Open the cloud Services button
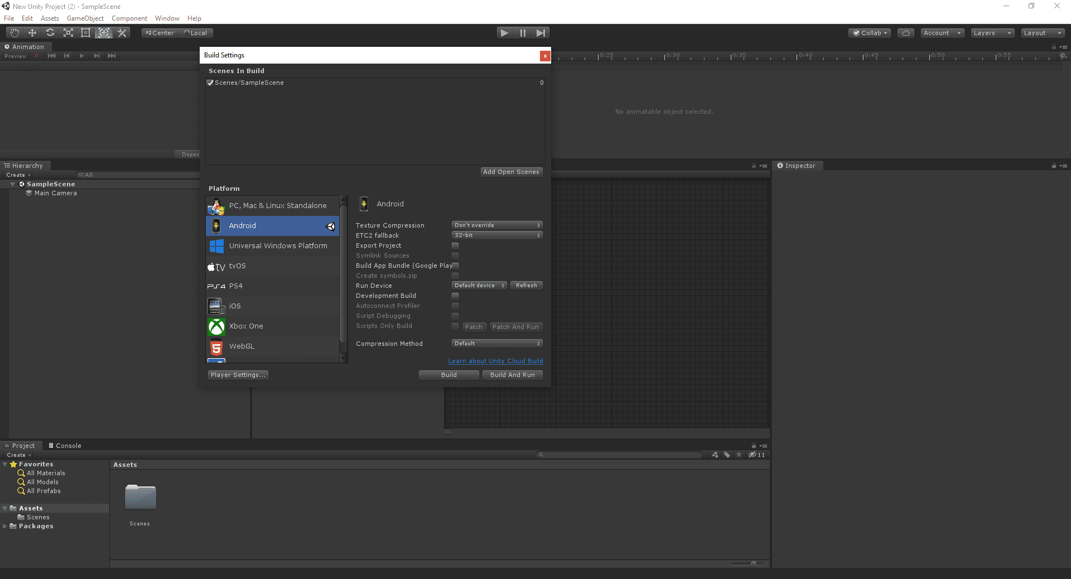This screenshot has height=579, width=1071. tap(906, 33)
